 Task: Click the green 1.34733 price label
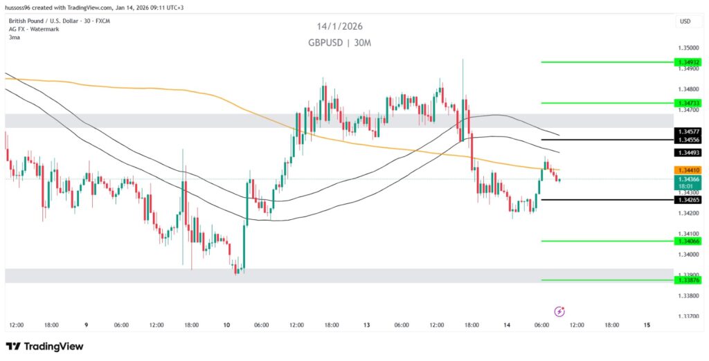click(x=689, y=103)
